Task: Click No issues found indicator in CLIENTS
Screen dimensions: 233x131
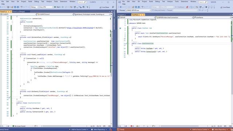Action: 19,126
